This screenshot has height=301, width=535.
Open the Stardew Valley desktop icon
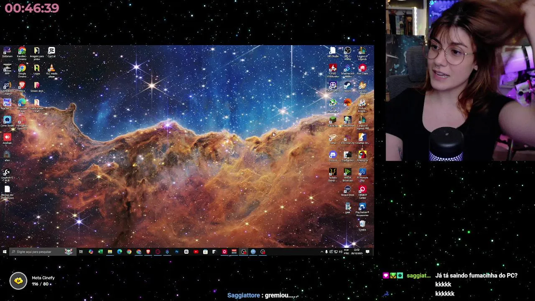coord(362,88)
